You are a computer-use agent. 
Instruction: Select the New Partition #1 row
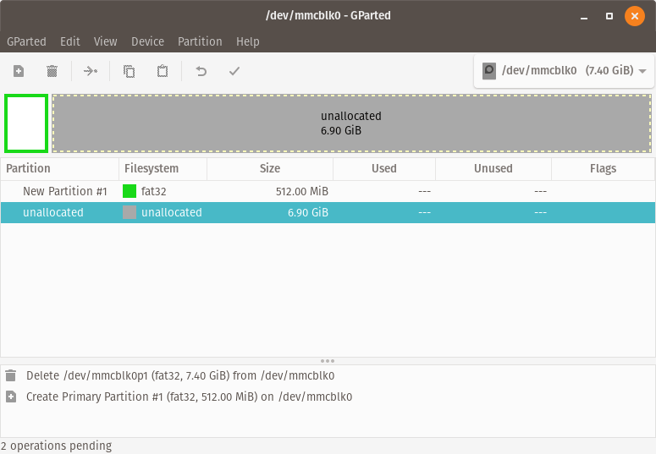(x=65, y=192)
